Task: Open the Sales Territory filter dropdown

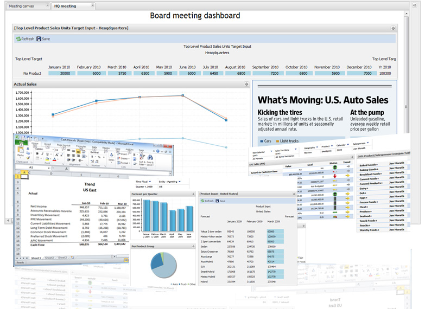Action: click(x=295, y=149)
